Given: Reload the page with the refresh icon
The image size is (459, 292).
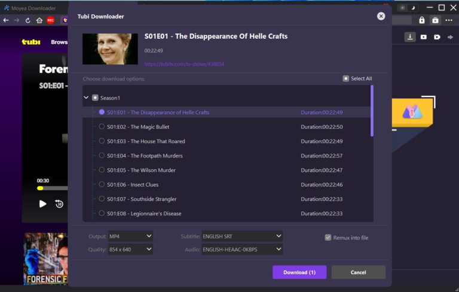Looking at the screenshot, I should (28, 20).
